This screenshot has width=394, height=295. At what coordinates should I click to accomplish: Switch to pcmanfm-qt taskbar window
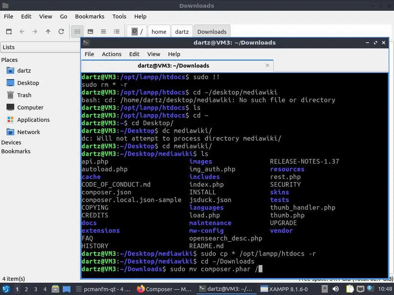(104, 289)
